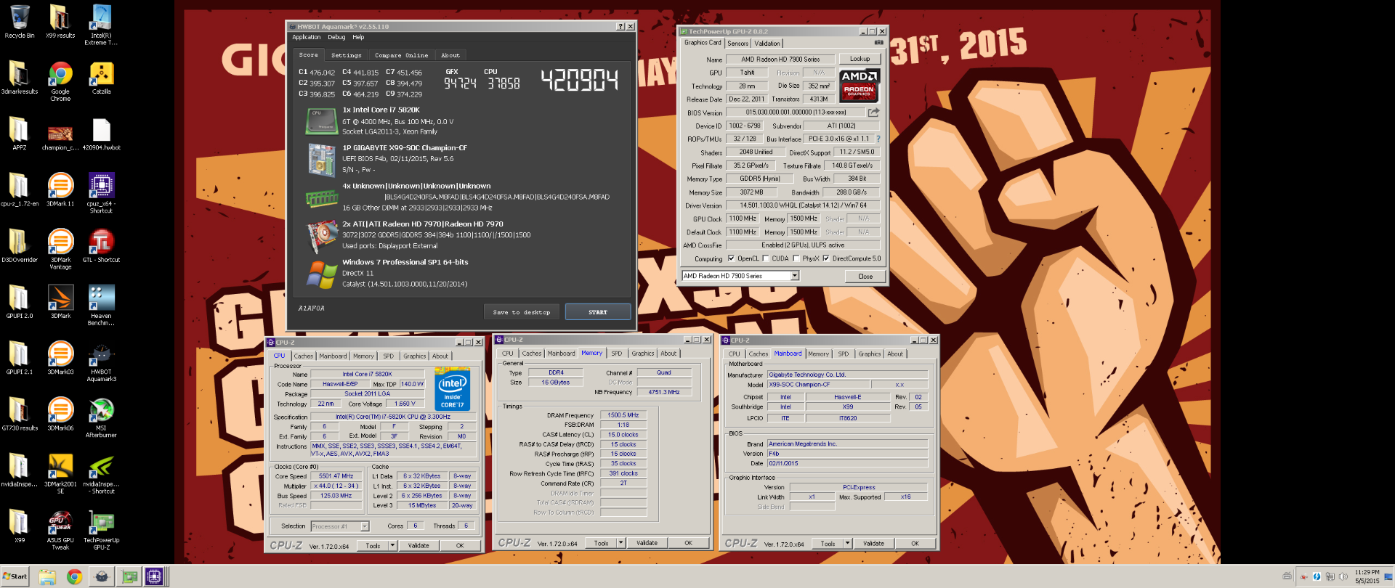The image size is (1395, 588).
Task: Click Validate in the CPU-Z CPU window
Action: (418, 545)
